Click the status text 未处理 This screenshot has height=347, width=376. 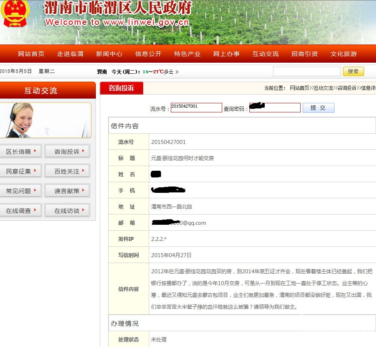click(x=159, y=340)
